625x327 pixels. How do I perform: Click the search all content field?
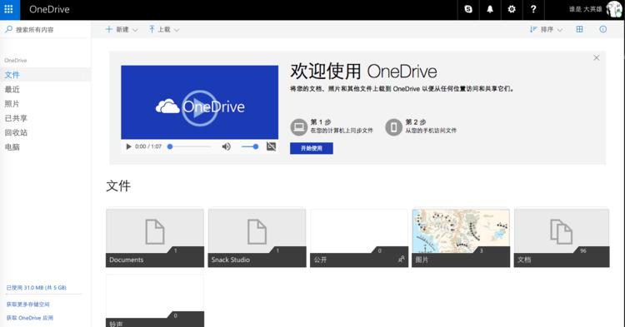(46, 29)
